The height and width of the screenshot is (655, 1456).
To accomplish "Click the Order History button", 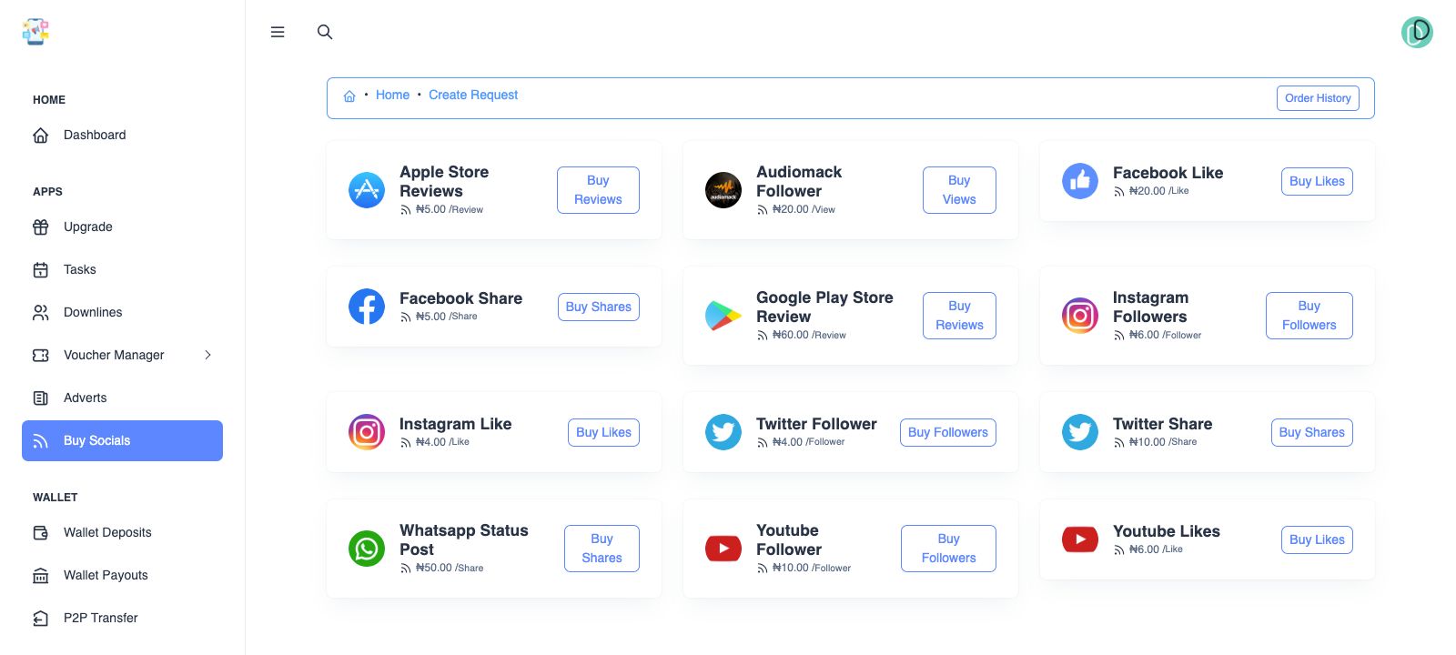I will click(1318, 98).
